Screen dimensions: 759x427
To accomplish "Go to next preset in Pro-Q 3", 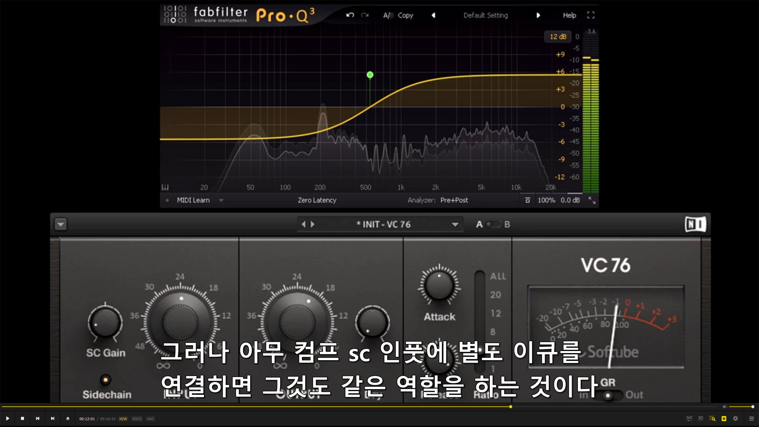I will [538, 15].
